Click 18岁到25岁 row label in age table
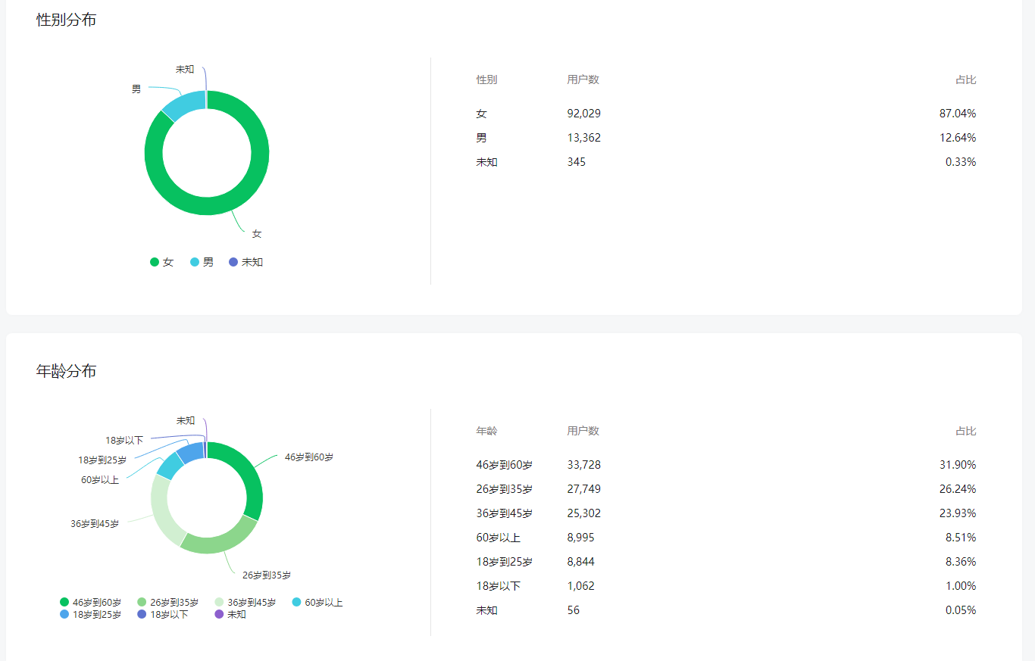 click(504, 562)
